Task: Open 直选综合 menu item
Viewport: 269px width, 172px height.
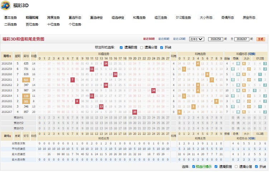Action: pyautogui.click(x=97, y=18)
